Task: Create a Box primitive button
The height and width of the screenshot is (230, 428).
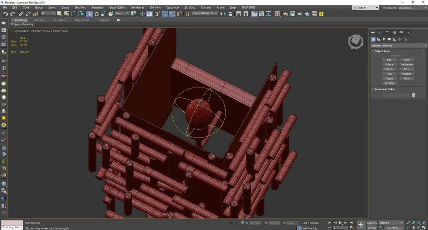Action: coord(389,60)
